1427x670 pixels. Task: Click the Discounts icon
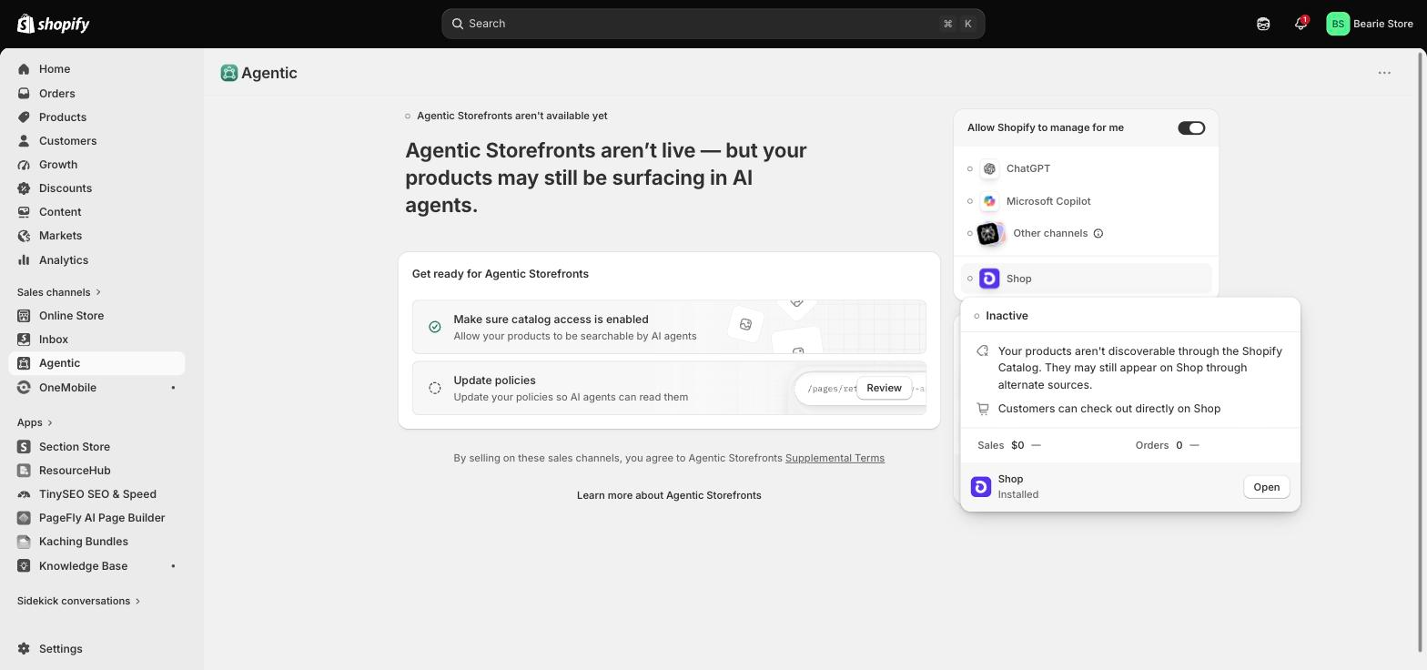tap(24, 188)
